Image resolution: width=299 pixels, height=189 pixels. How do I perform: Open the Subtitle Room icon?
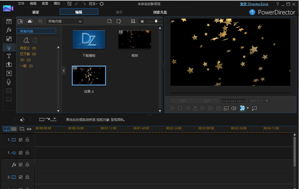tap(9, 99)
